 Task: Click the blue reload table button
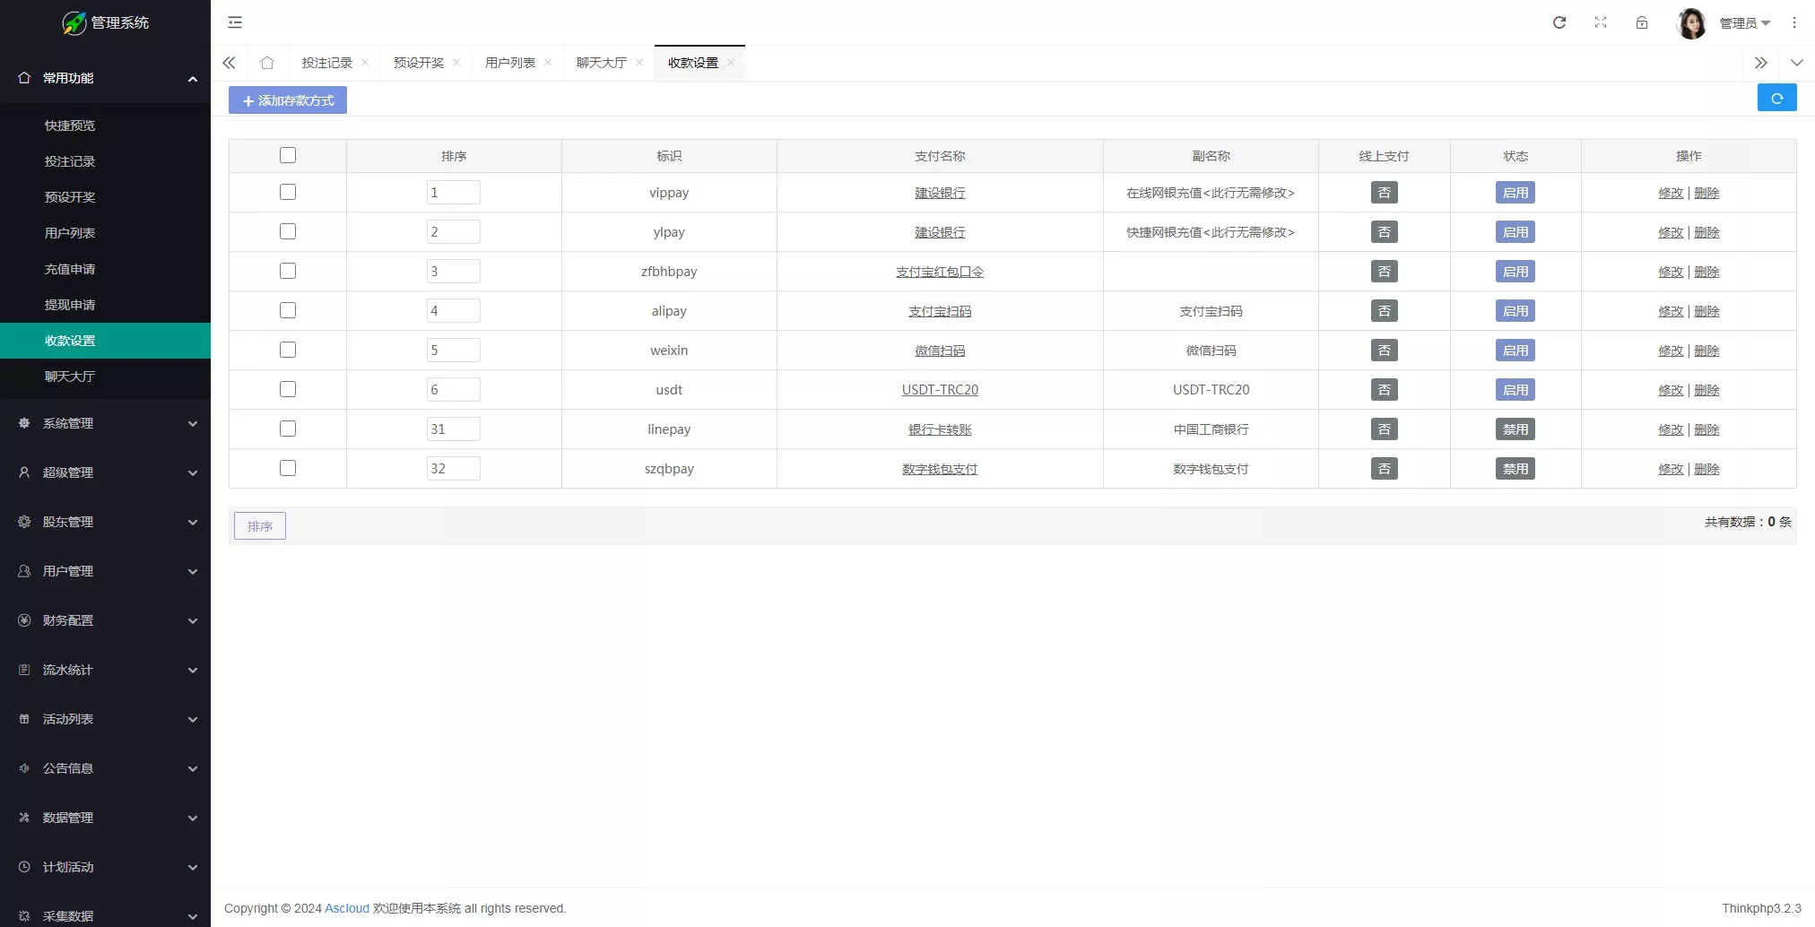[1776, 99]
